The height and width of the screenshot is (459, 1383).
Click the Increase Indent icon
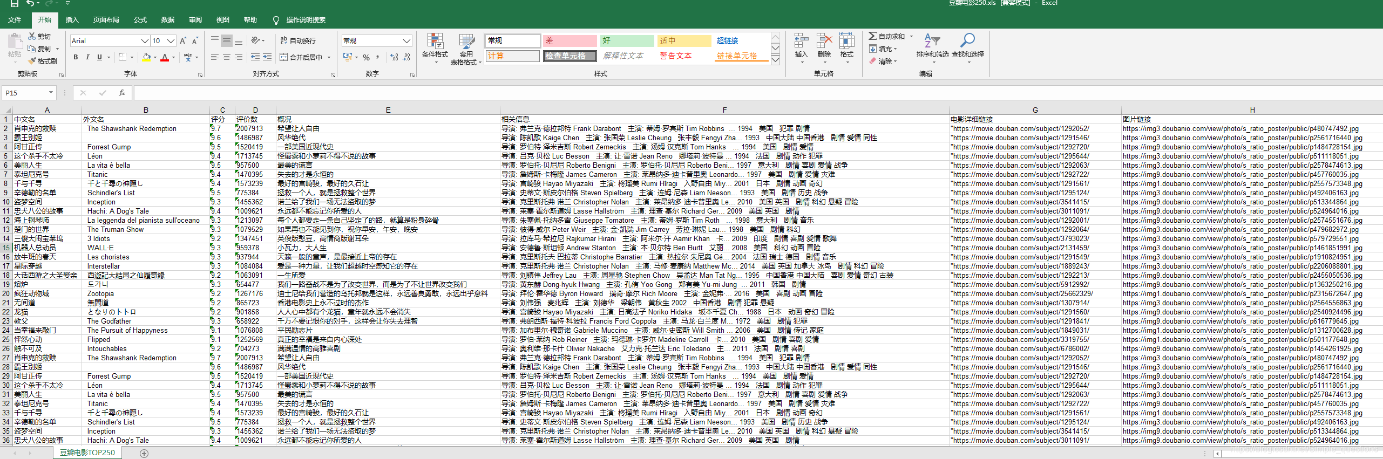pyautogui.click(x=267, y=57)
